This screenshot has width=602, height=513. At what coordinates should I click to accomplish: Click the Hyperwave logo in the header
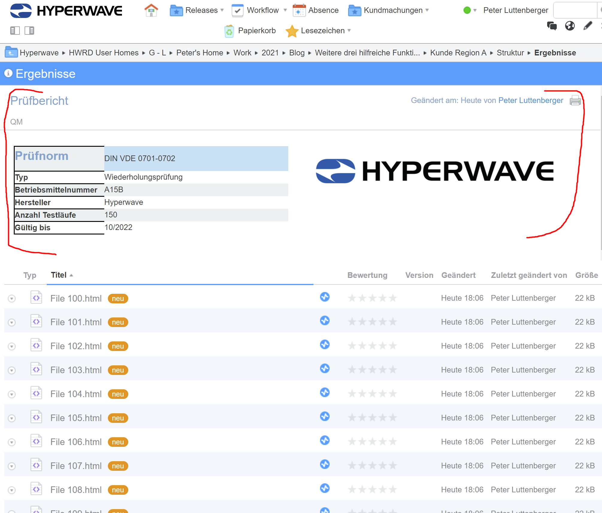point(66,11)
